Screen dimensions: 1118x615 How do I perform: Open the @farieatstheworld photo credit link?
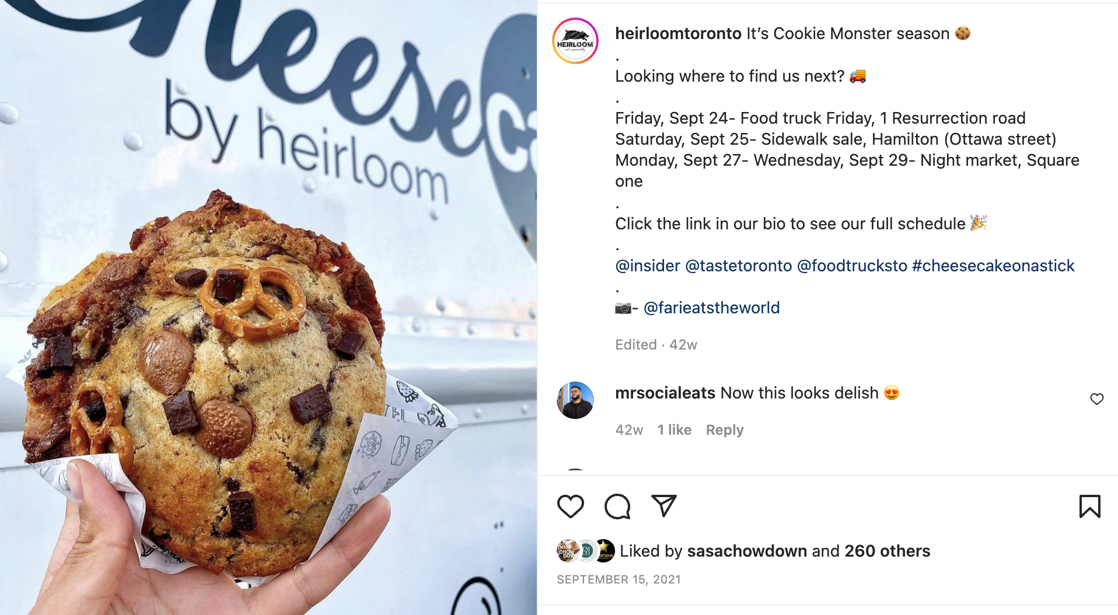[711, 307]
